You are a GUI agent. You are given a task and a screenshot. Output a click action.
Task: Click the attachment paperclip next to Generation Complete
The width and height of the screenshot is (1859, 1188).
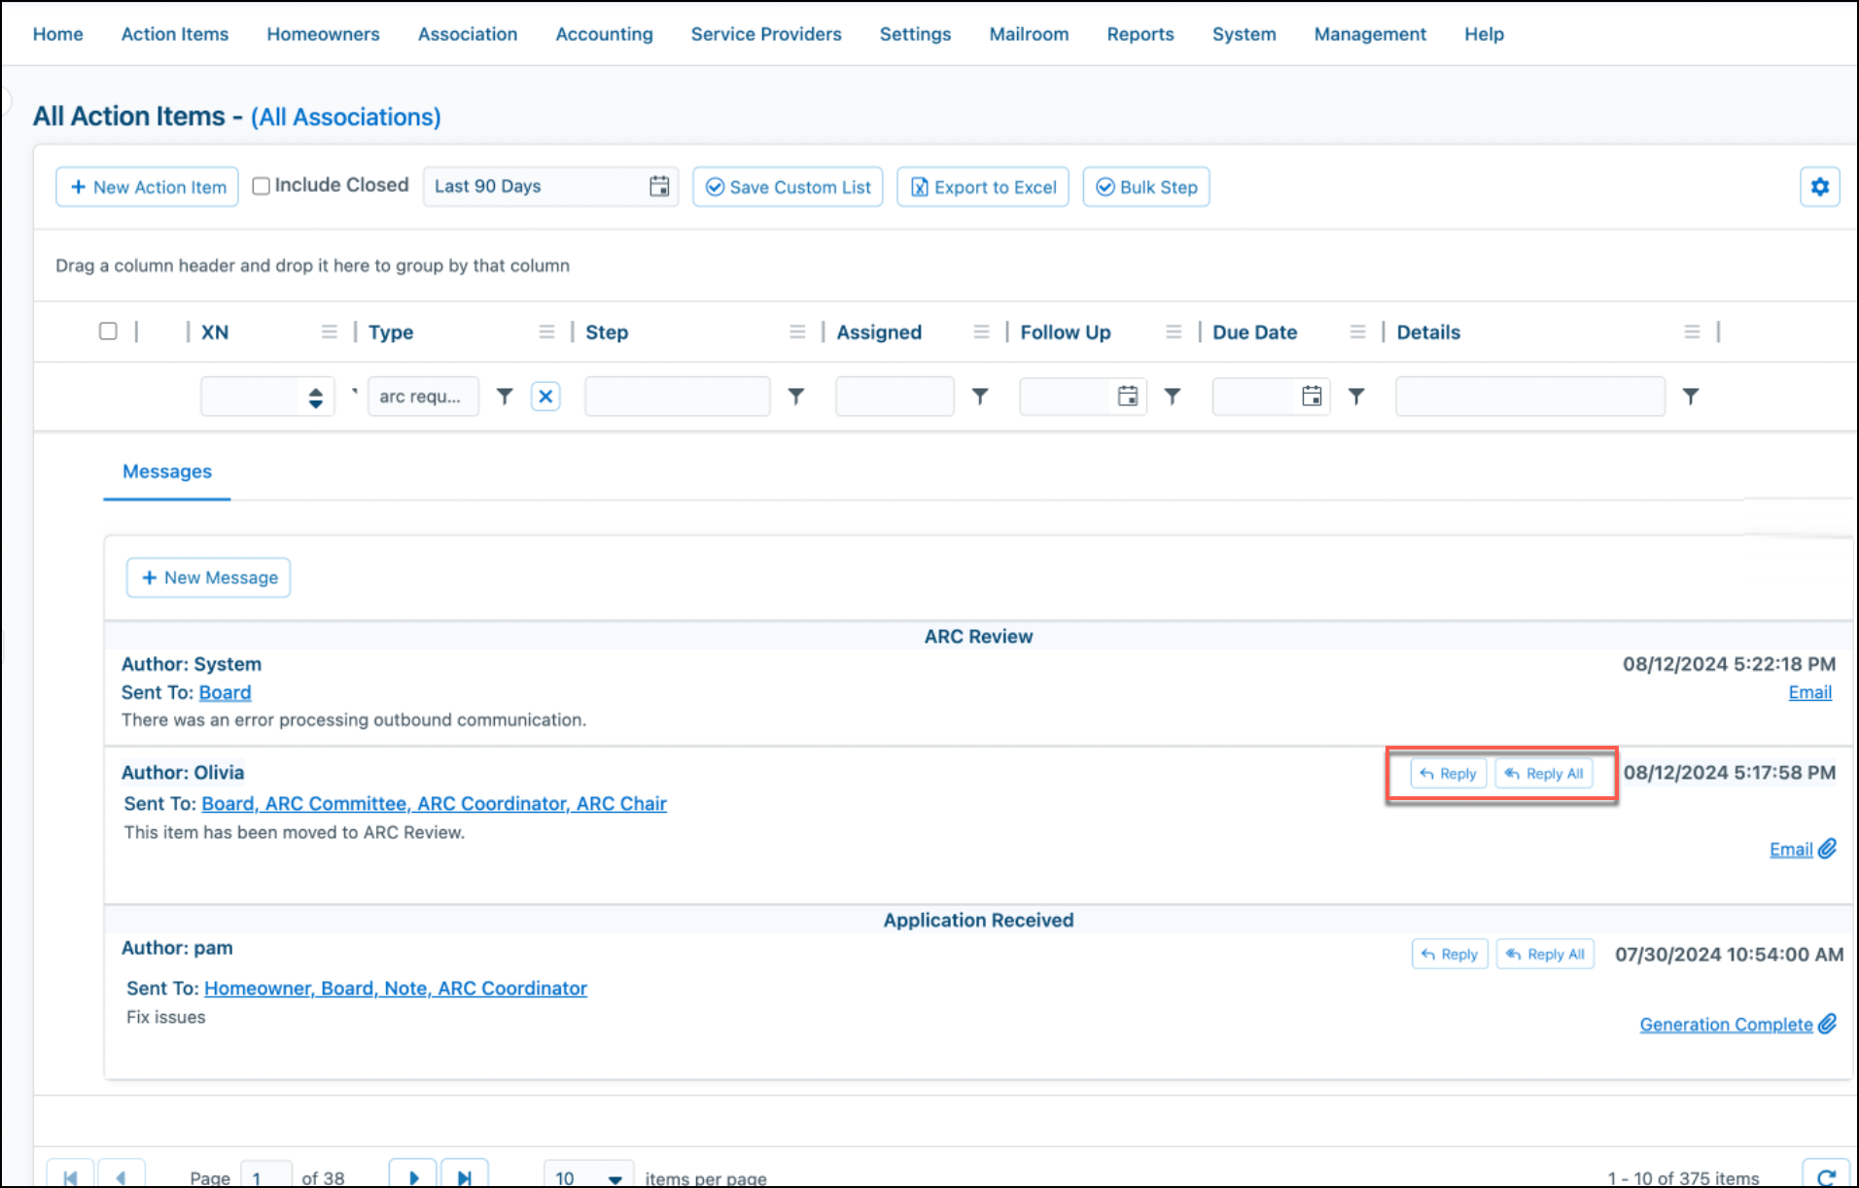[1829, 1023]
